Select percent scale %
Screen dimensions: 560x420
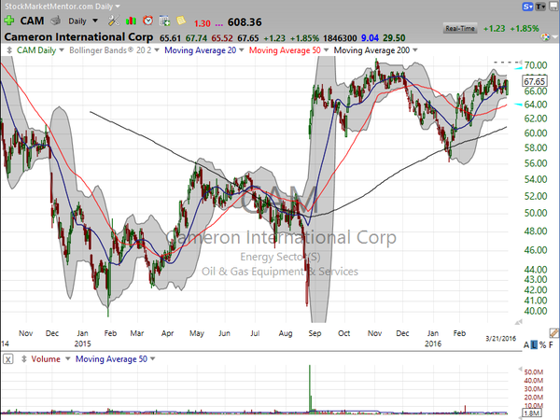(542, 345)
